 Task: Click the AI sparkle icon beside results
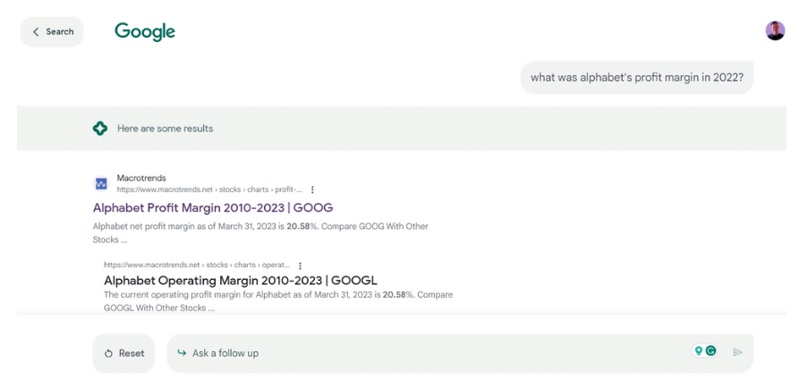pos(100,128)
